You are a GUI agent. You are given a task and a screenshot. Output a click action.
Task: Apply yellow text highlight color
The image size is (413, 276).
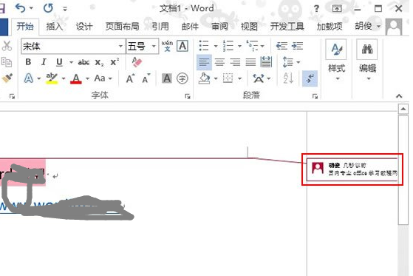click(x=52, y=78)
